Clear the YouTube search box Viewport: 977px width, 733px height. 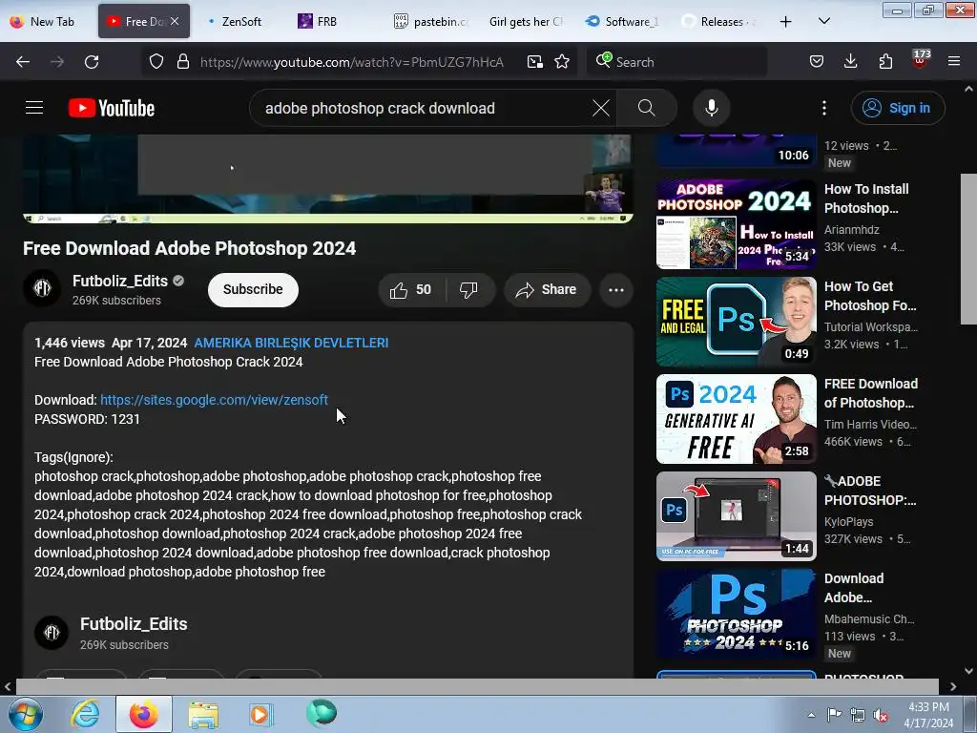tap(601, 108)
